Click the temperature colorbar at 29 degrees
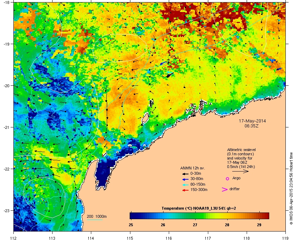 pos(259,216)
